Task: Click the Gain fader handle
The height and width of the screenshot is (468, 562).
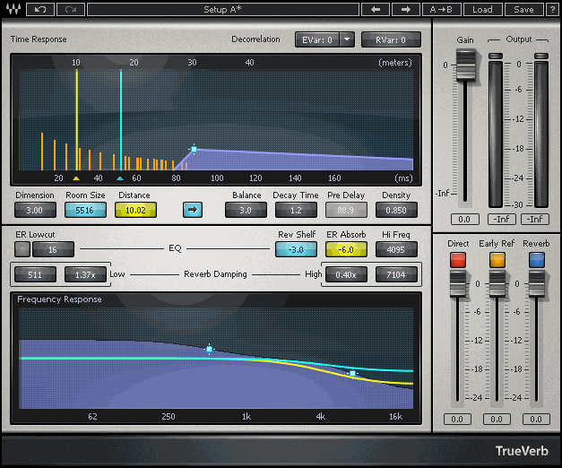Action: pyautogui.click(x=464, y=65)
